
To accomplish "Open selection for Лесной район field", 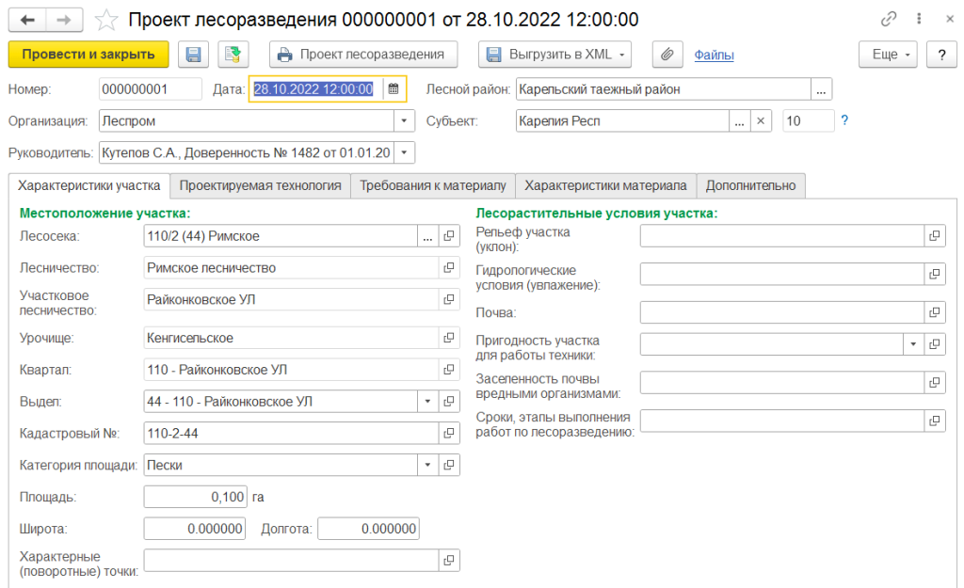I will (821, 89).
